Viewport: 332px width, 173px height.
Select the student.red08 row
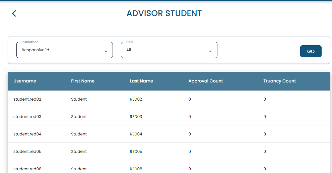pyautogui.click(x=27, y=169)
